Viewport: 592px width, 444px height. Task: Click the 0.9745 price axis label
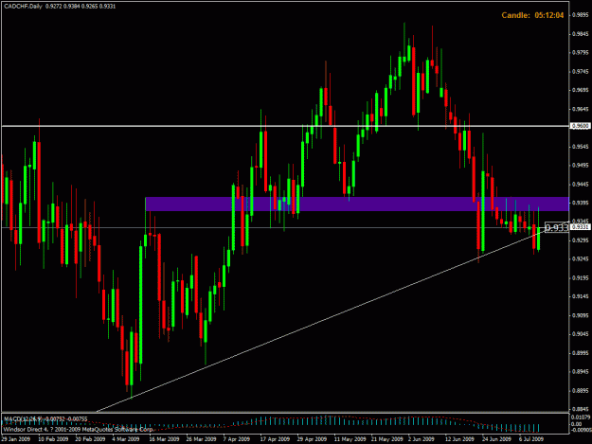(x=581, y=71)
